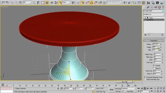The height and width of the screenshot is (93, 166).
Task: Open the Schematic View
Action: tap(143, 3)
